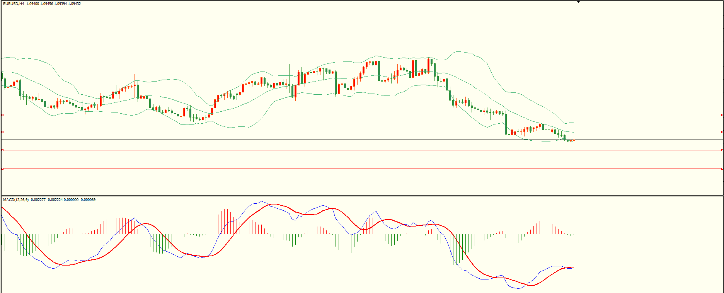Click right handle of third red horizontal line

(x=722, y=150)
